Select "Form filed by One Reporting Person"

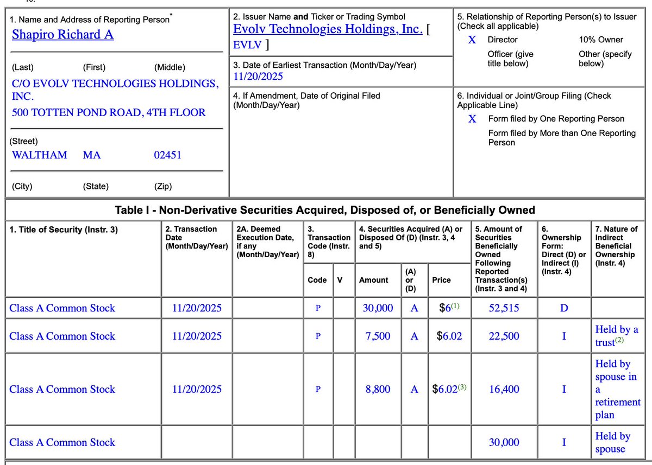pos(472,118)
